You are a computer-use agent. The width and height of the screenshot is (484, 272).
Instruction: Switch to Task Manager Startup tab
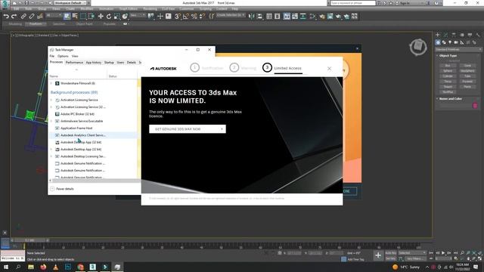[109, 62]
